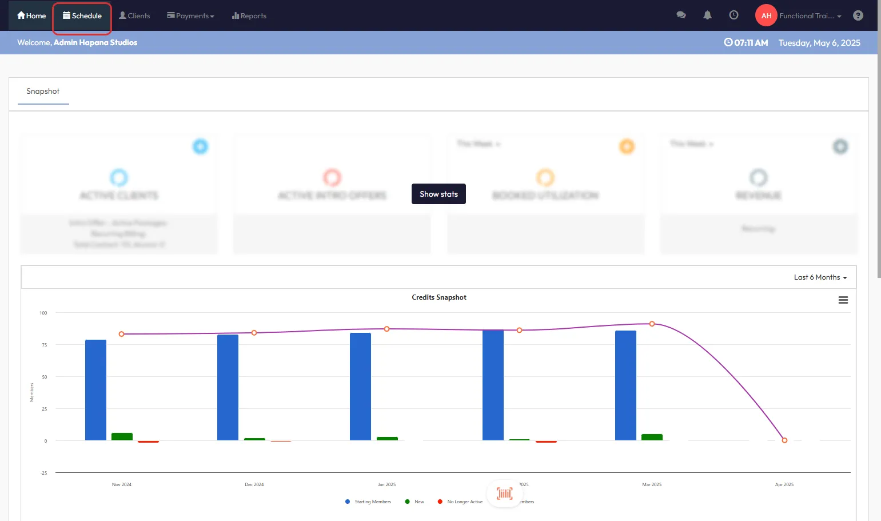
Task: Click the Show stats button
Action: pyautogui.click(x=438, y=194)
